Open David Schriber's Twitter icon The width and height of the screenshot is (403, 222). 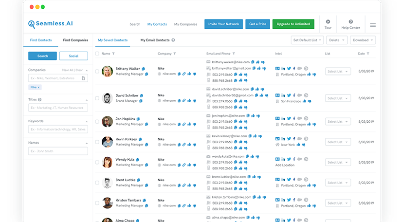(x=289, y=95)
